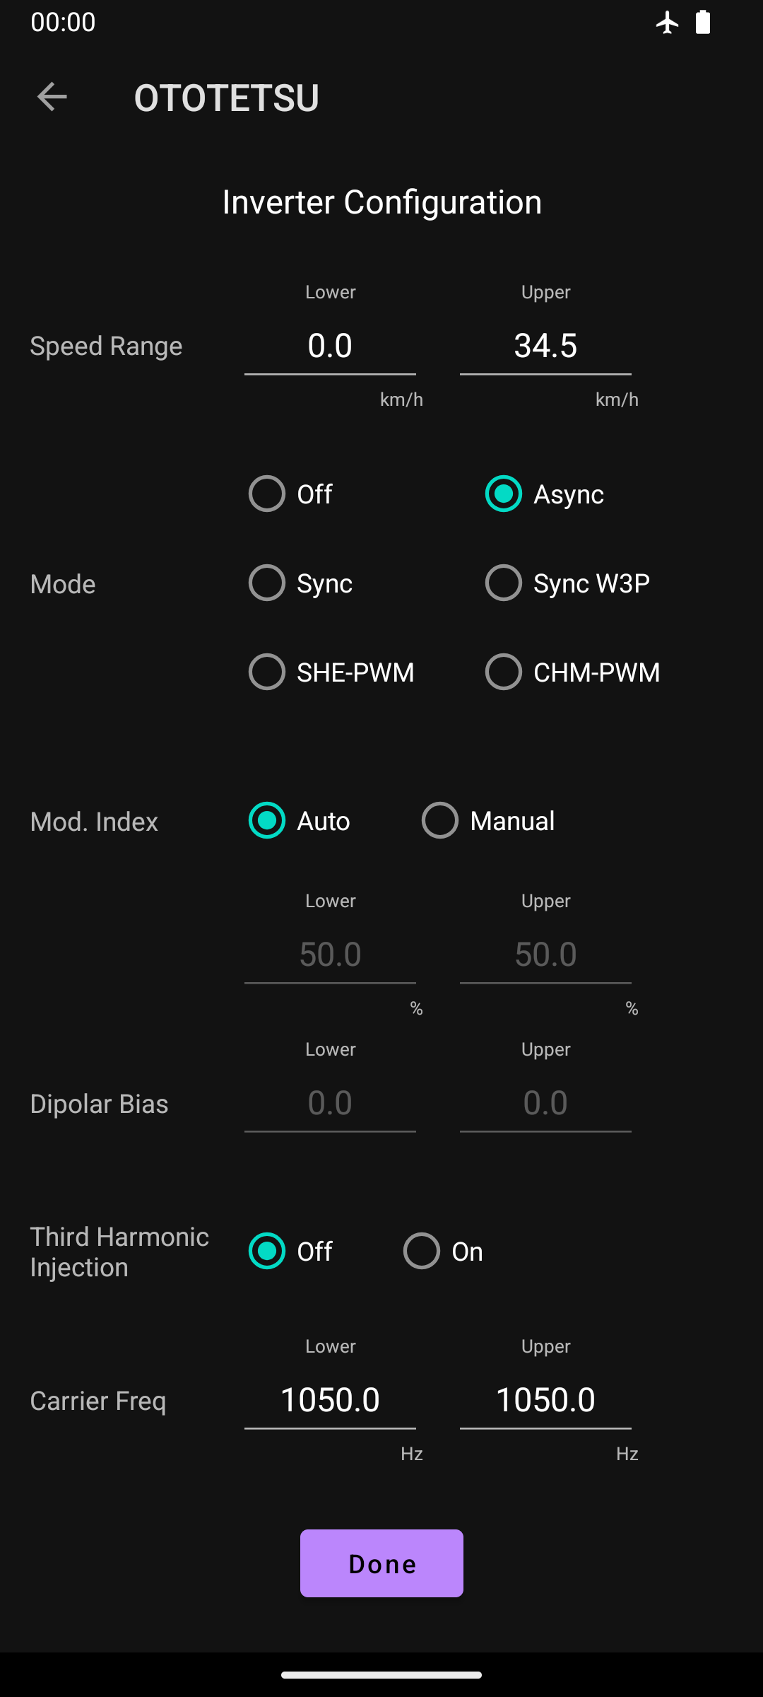This screenshot has height=1697, width=763.
Task: Select the Async mode option
Action: point(504,494)
